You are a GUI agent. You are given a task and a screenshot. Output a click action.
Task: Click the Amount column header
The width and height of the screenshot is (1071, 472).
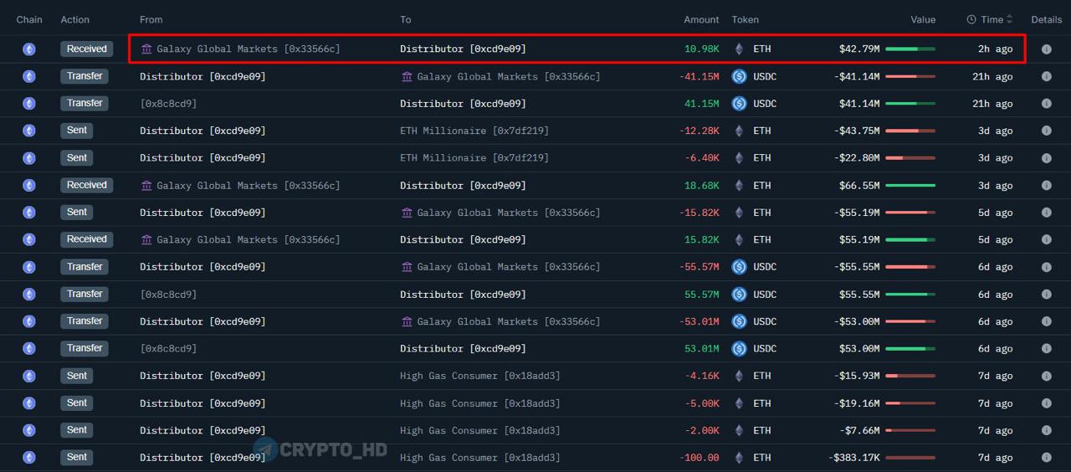[701, 19]
